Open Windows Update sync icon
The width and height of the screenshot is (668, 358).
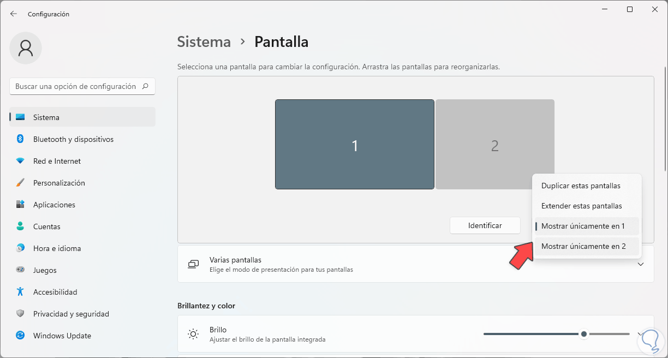tap(20, 336)
